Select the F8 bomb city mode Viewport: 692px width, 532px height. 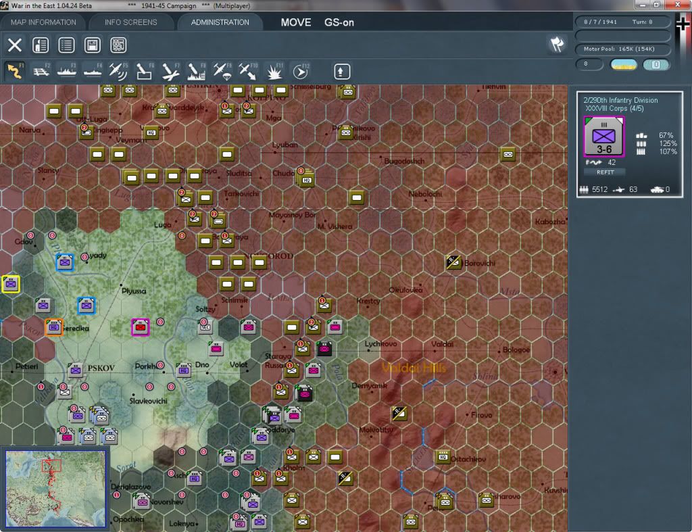pos(197,71)
